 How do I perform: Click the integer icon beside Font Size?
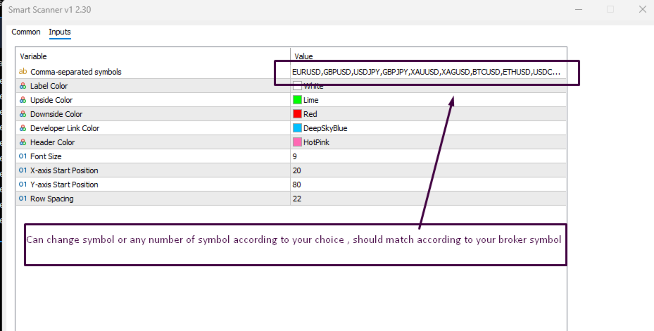(23, 156)
